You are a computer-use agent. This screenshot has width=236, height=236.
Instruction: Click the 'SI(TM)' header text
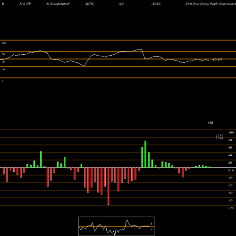point(90,4)
